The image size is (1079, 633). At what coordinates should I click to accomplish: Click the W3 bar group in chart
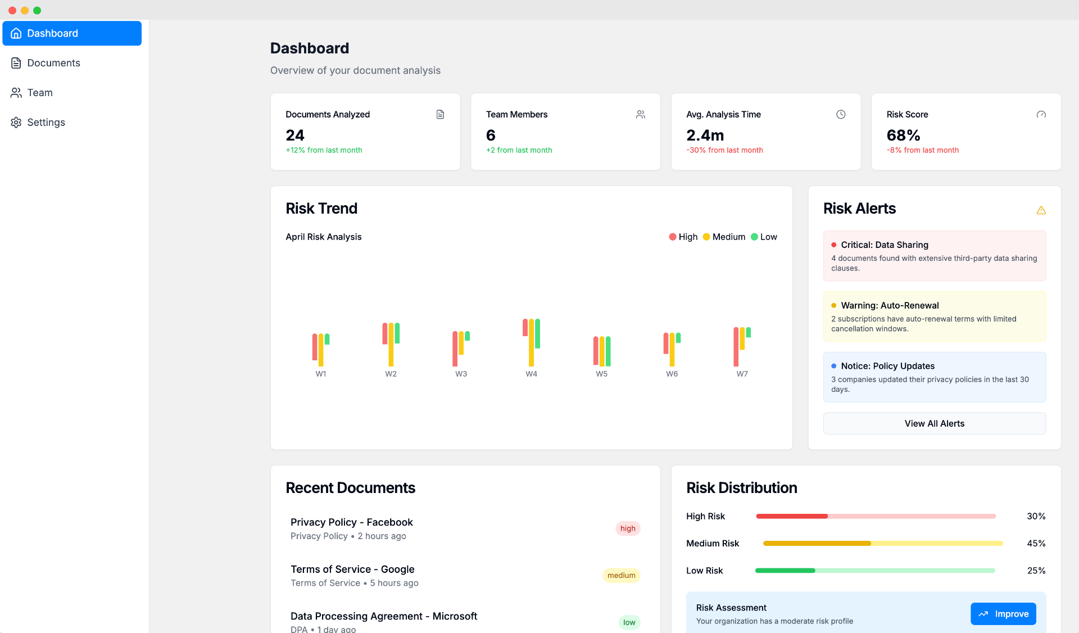pos(461,349)
